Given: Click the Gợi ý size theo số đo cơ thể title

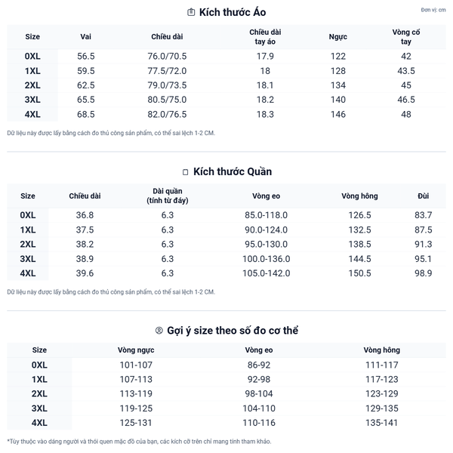Looking at the screenshot, I should 232,331.
